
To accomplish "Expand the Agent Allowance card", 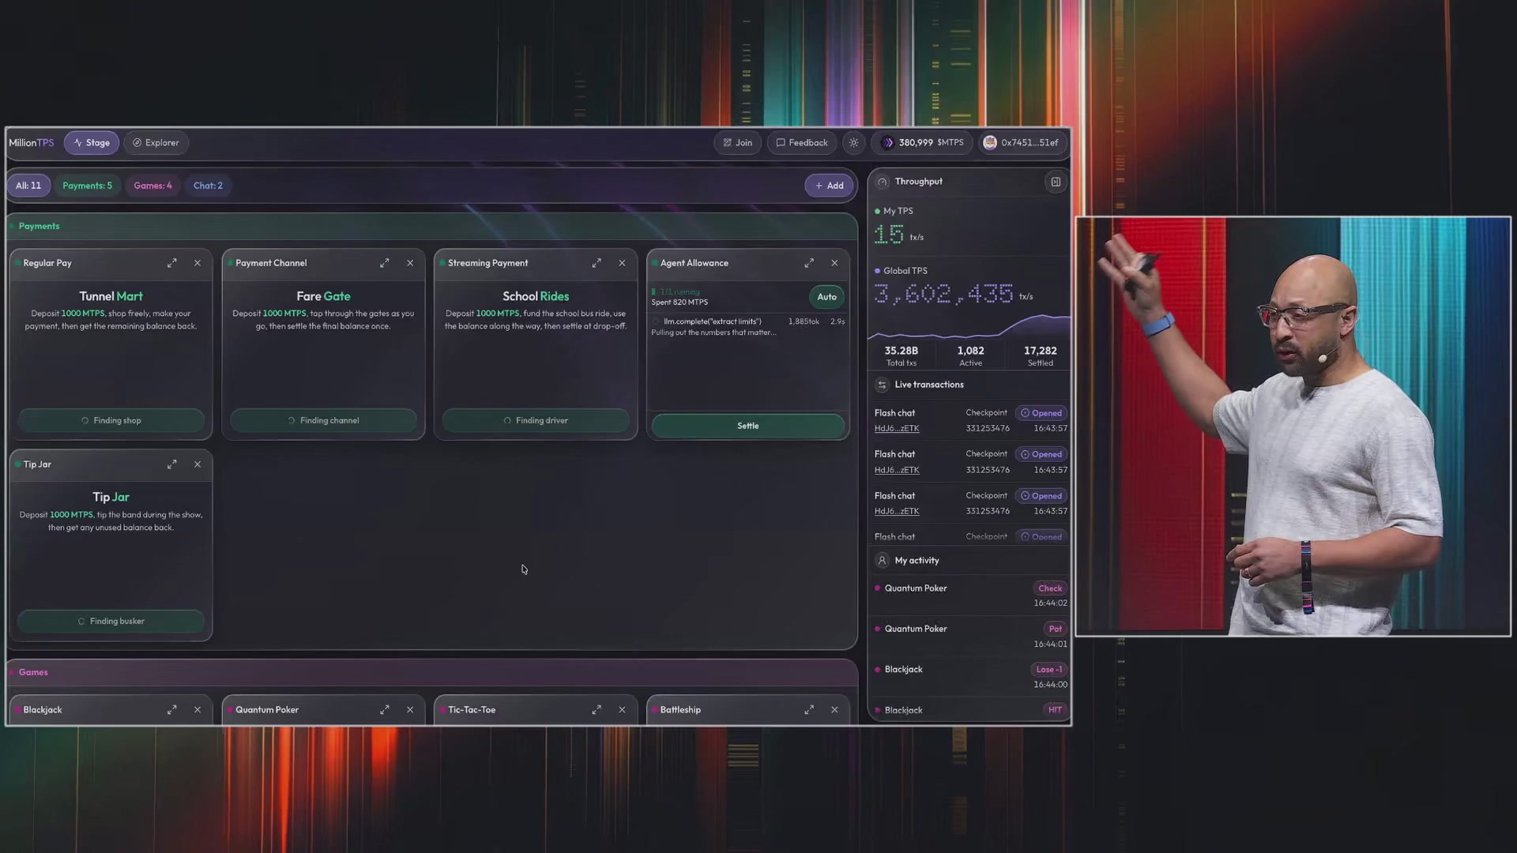I will pos(809,263).
